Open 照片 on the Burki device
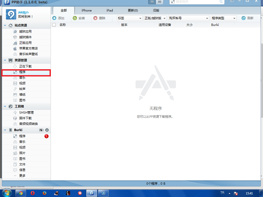This screenshot has width=263, height=197. tap(26, 153)
